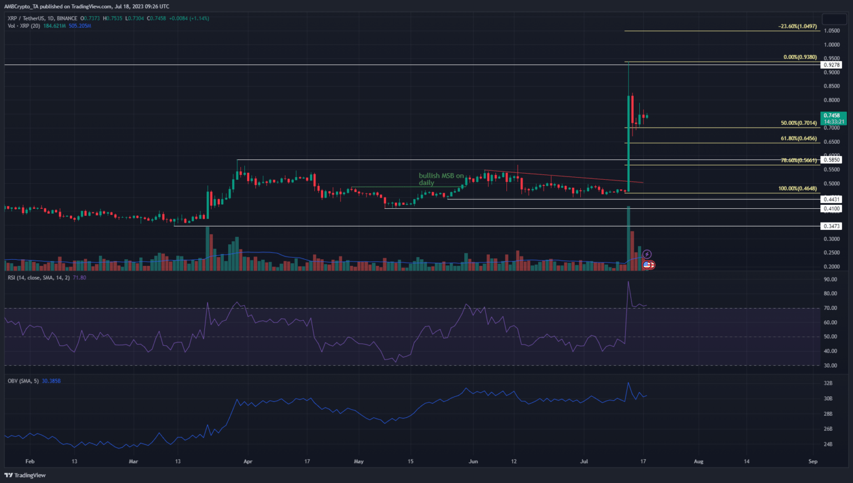Select the RSI indicator legend title

(x=38, y=278)
